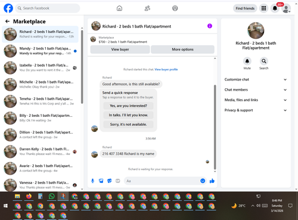Open Billy's conversation in chat list

(x=40, y=118)
